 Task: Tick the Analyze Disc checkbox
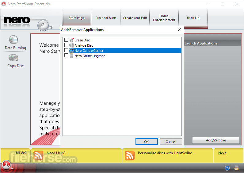point(66,45)
